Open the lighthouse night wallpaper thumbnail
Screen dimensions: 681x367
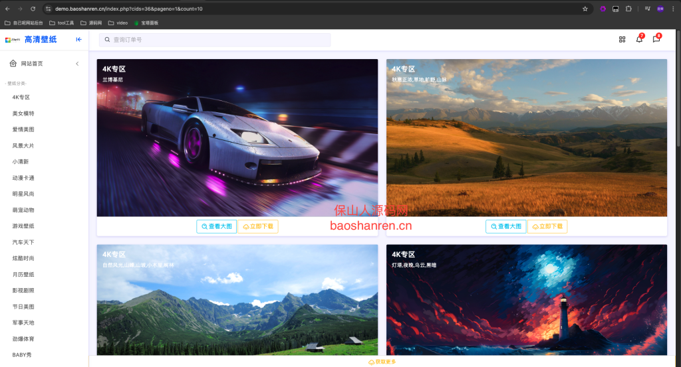[x=527, y=300]
